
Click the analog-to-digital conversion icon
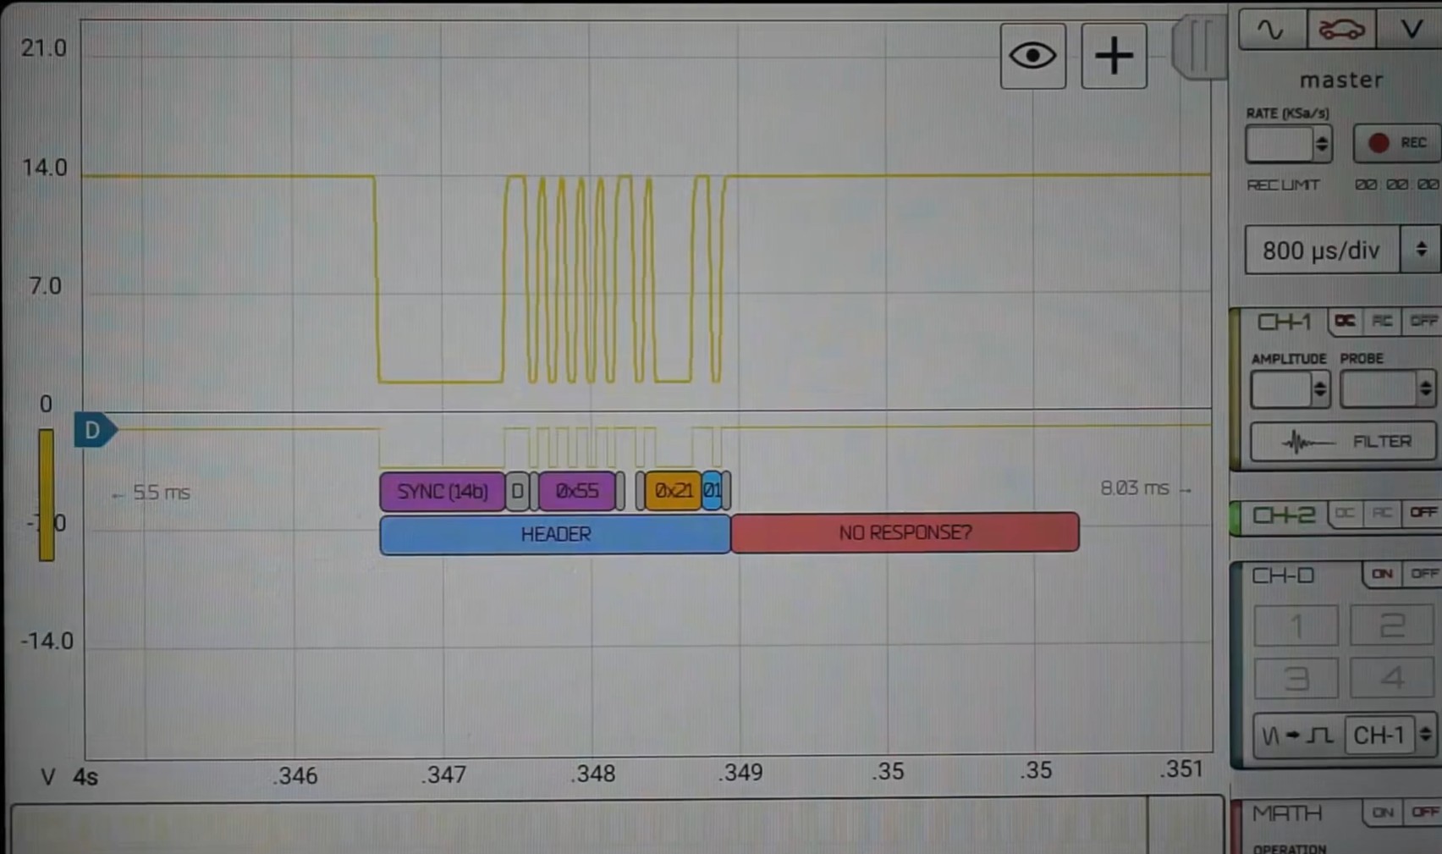(1298, 735)
